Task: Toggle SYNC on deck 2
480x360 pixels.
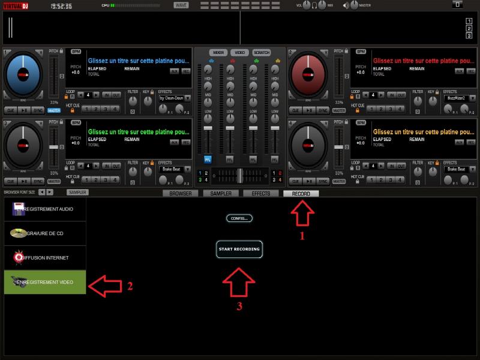Action: [x=323, y=110]
